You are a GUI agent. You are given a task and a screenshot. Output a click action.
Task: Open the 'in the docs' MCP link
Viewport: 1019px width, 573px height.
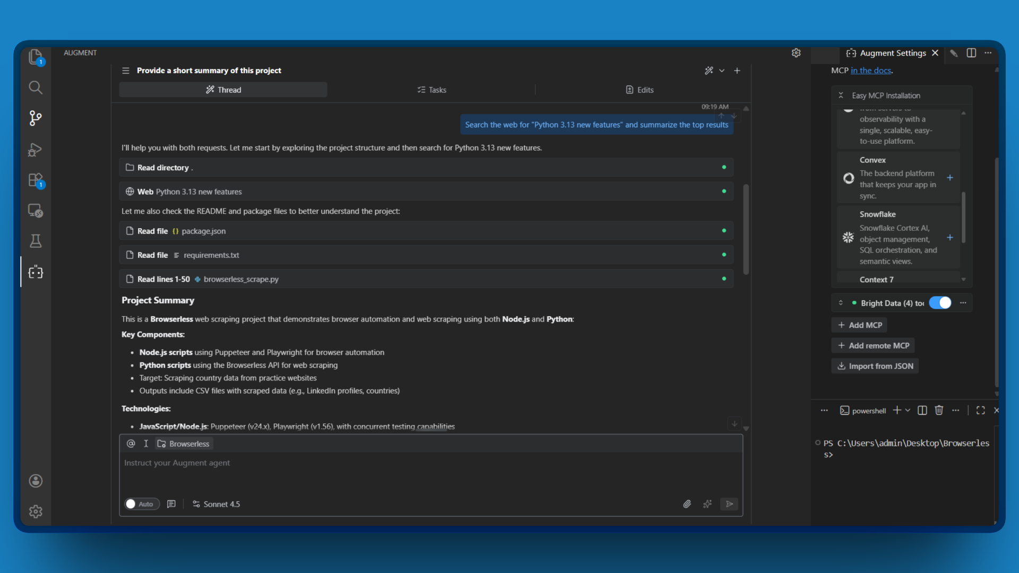pyautogui.click(x=870, y=70)
